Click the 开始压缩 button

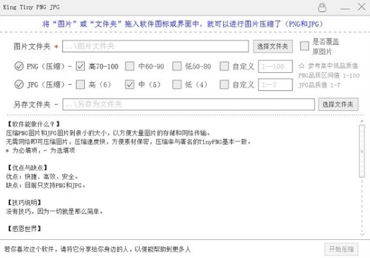pyautogui.click(x=341, y=249)
